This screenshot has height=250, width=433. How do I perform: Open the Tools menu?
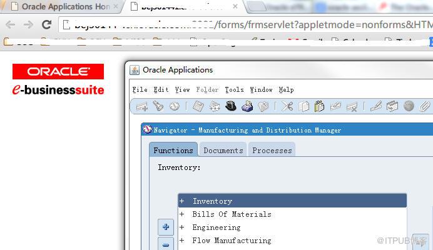[x=234, y=89]
